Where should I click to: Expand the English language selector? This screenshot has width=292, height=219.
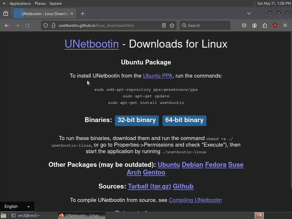coord(17,206)
